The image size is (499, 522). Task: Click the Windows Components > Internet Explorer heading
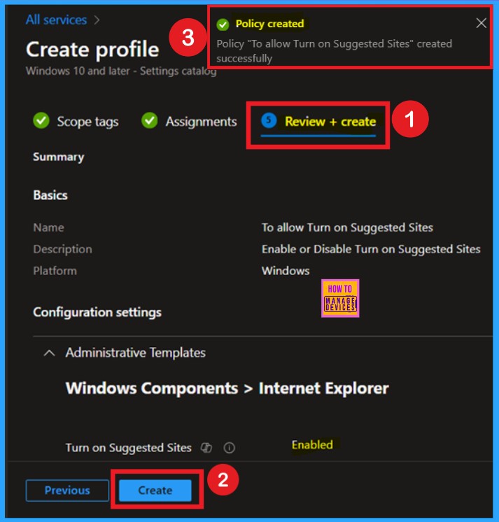coord(227,388)
